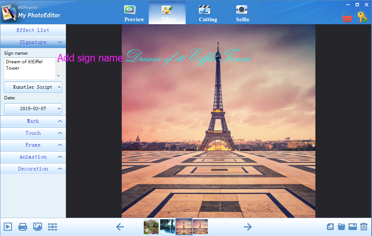Expand the Frame section
The width and height of the screenshot is (372, 236).
coord(33,145)
